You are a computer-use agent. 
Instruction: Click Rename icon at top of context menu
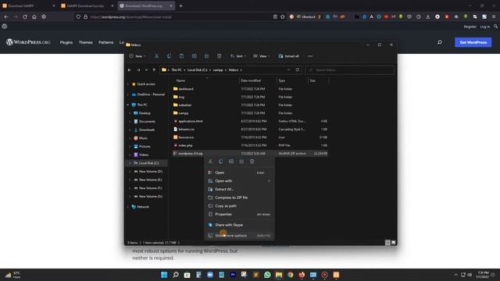point(231,162)
